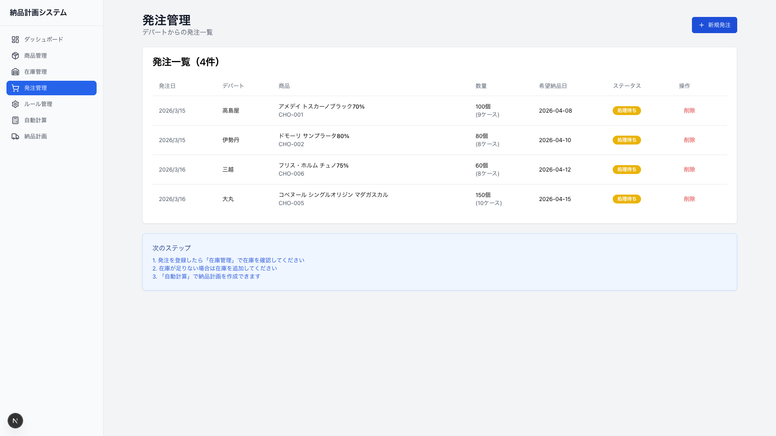
Task: Click the N user avatar circle
Action: (15, 420)
